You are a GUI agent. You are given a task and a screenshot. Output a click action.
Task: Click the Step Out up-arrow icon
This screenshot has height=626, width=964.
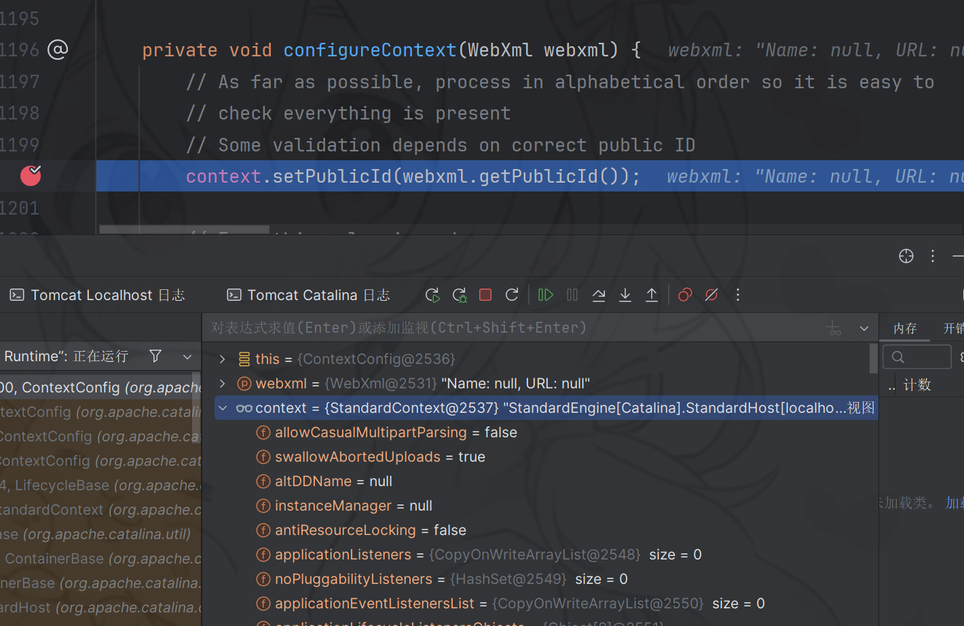[652, 295]
